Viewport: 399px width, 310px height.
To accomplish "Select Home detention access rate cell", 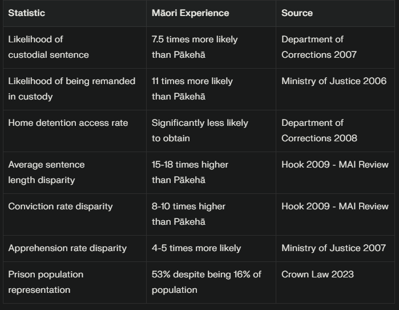I will (68, 123).
